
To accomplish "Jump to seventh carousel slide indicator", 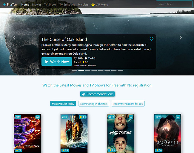I will [114, 70].
